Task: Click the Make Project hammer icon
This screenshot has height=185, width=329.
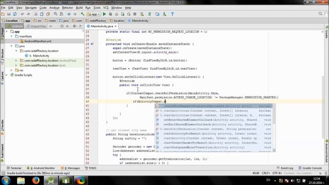Action: (82, 14)
